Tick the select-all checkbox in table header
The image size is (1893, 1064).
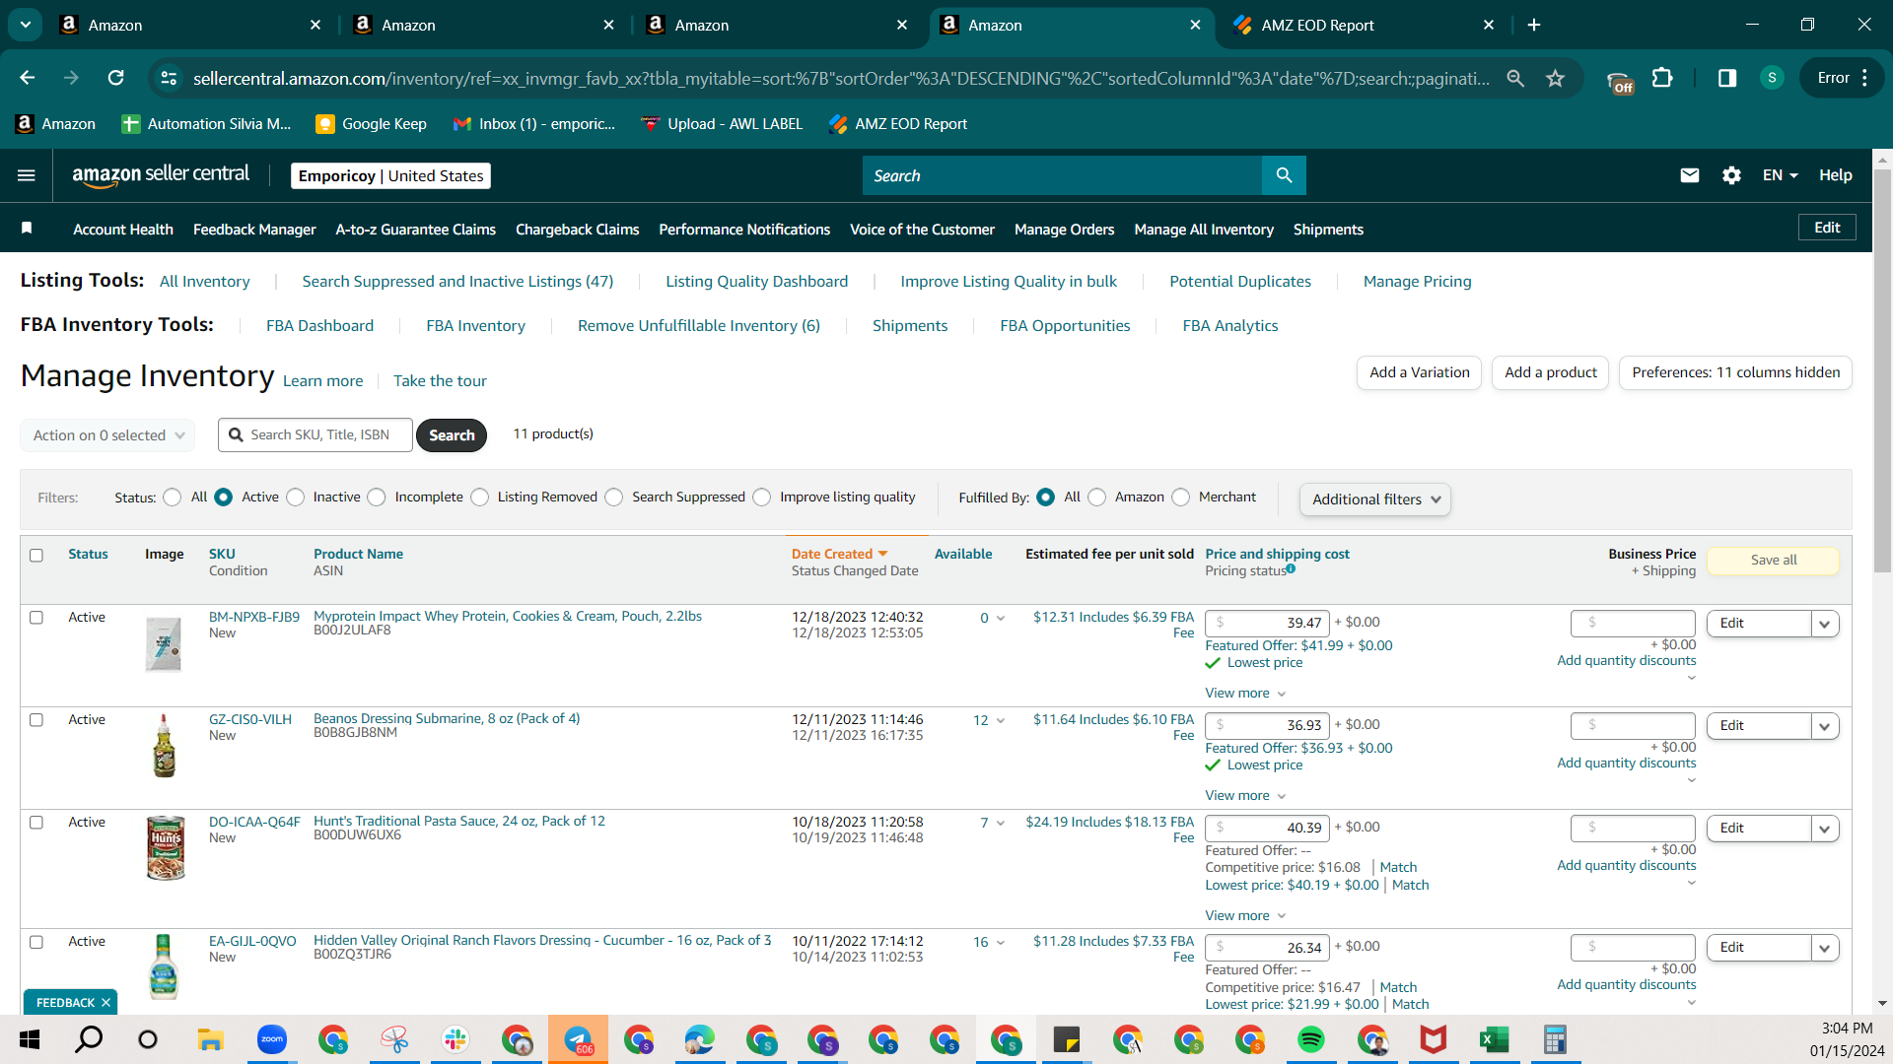pos(36,556)
